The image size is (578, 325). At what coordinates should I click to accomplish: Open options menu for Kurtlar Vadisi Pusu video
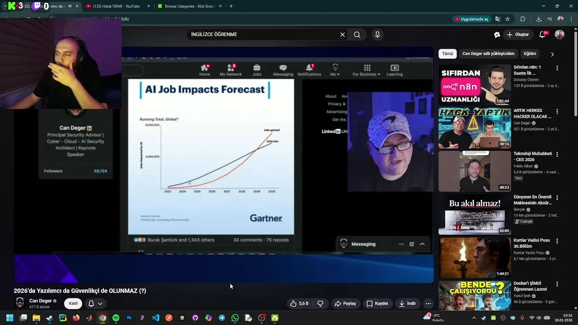click(x=557, y=241)
